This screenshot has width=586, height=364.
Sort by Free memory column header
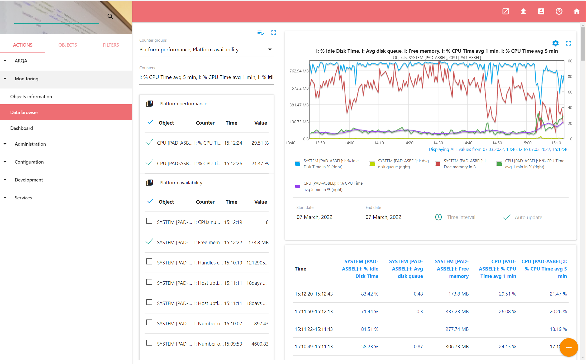click(x=452, y=269)
